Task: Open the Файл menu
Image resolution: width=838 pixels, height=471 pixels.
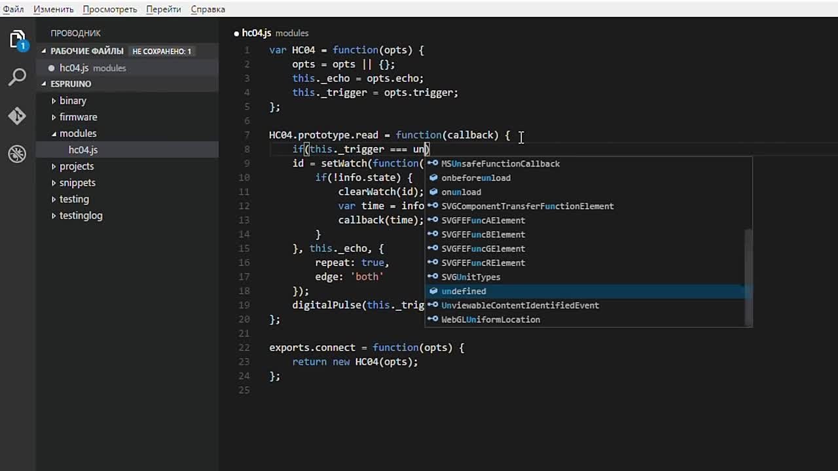Action: pos(13,9)
